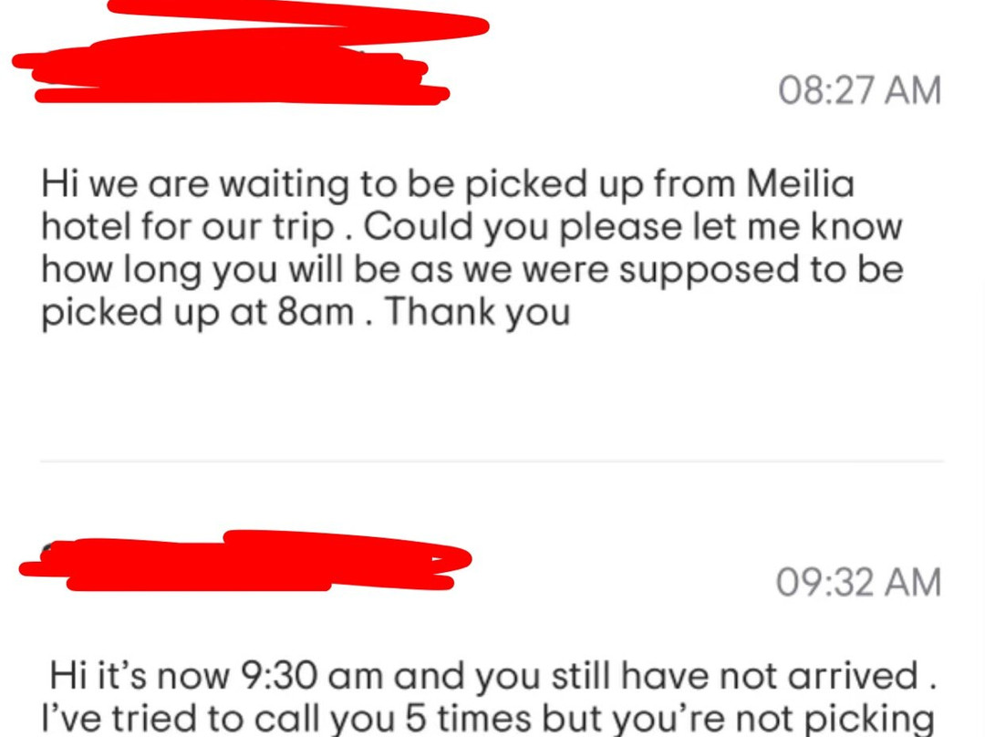Click the 09:32 AM timestamp

click(x=858, y=582)
